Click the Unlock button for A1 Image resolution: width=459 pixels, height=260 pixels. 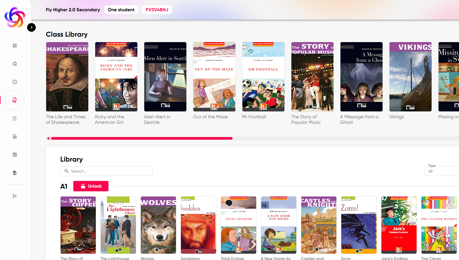click(x=91, y=186)
